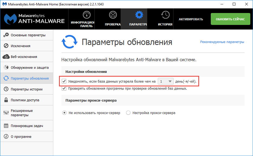
Task: Open Рекомендуемые параметры link
Action: pos(222,42)
